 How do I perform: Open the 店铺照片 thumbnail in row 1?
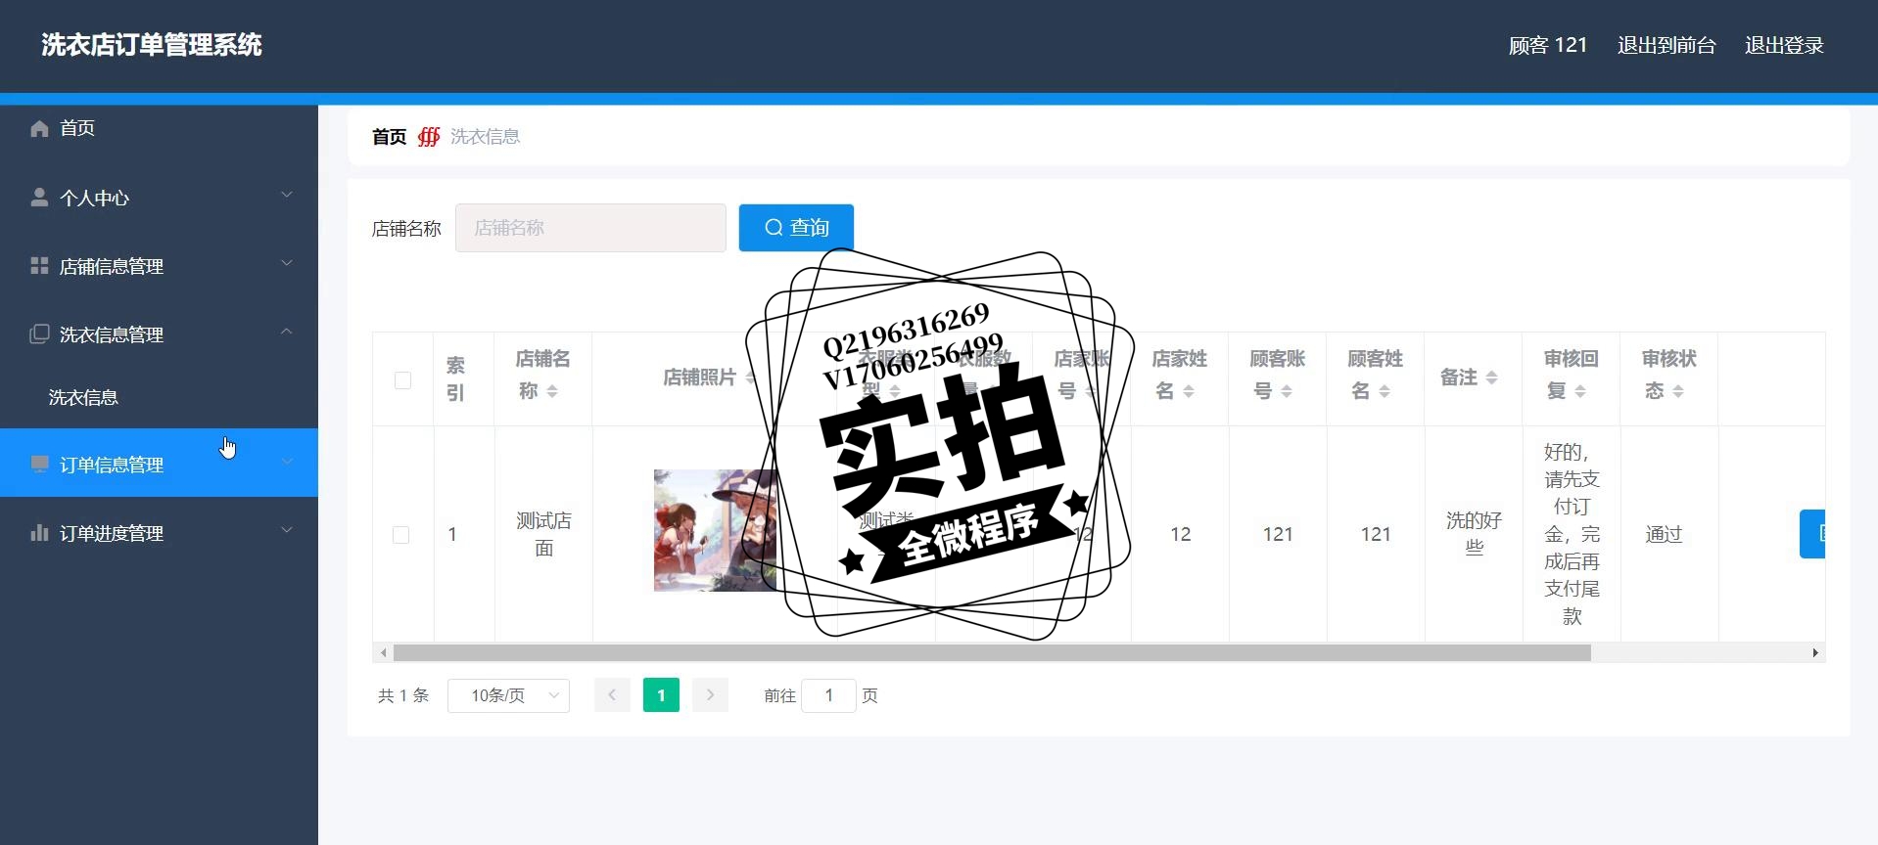[x=715, y=531]
